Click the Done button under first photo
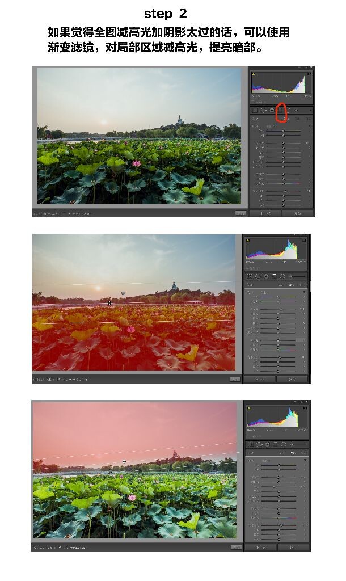The height and width of the screenshot is (581, 346). click(241, 213)
